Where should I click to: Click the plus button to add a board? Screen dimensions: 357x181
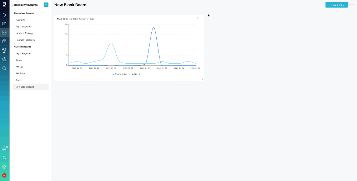click(46, 5)
